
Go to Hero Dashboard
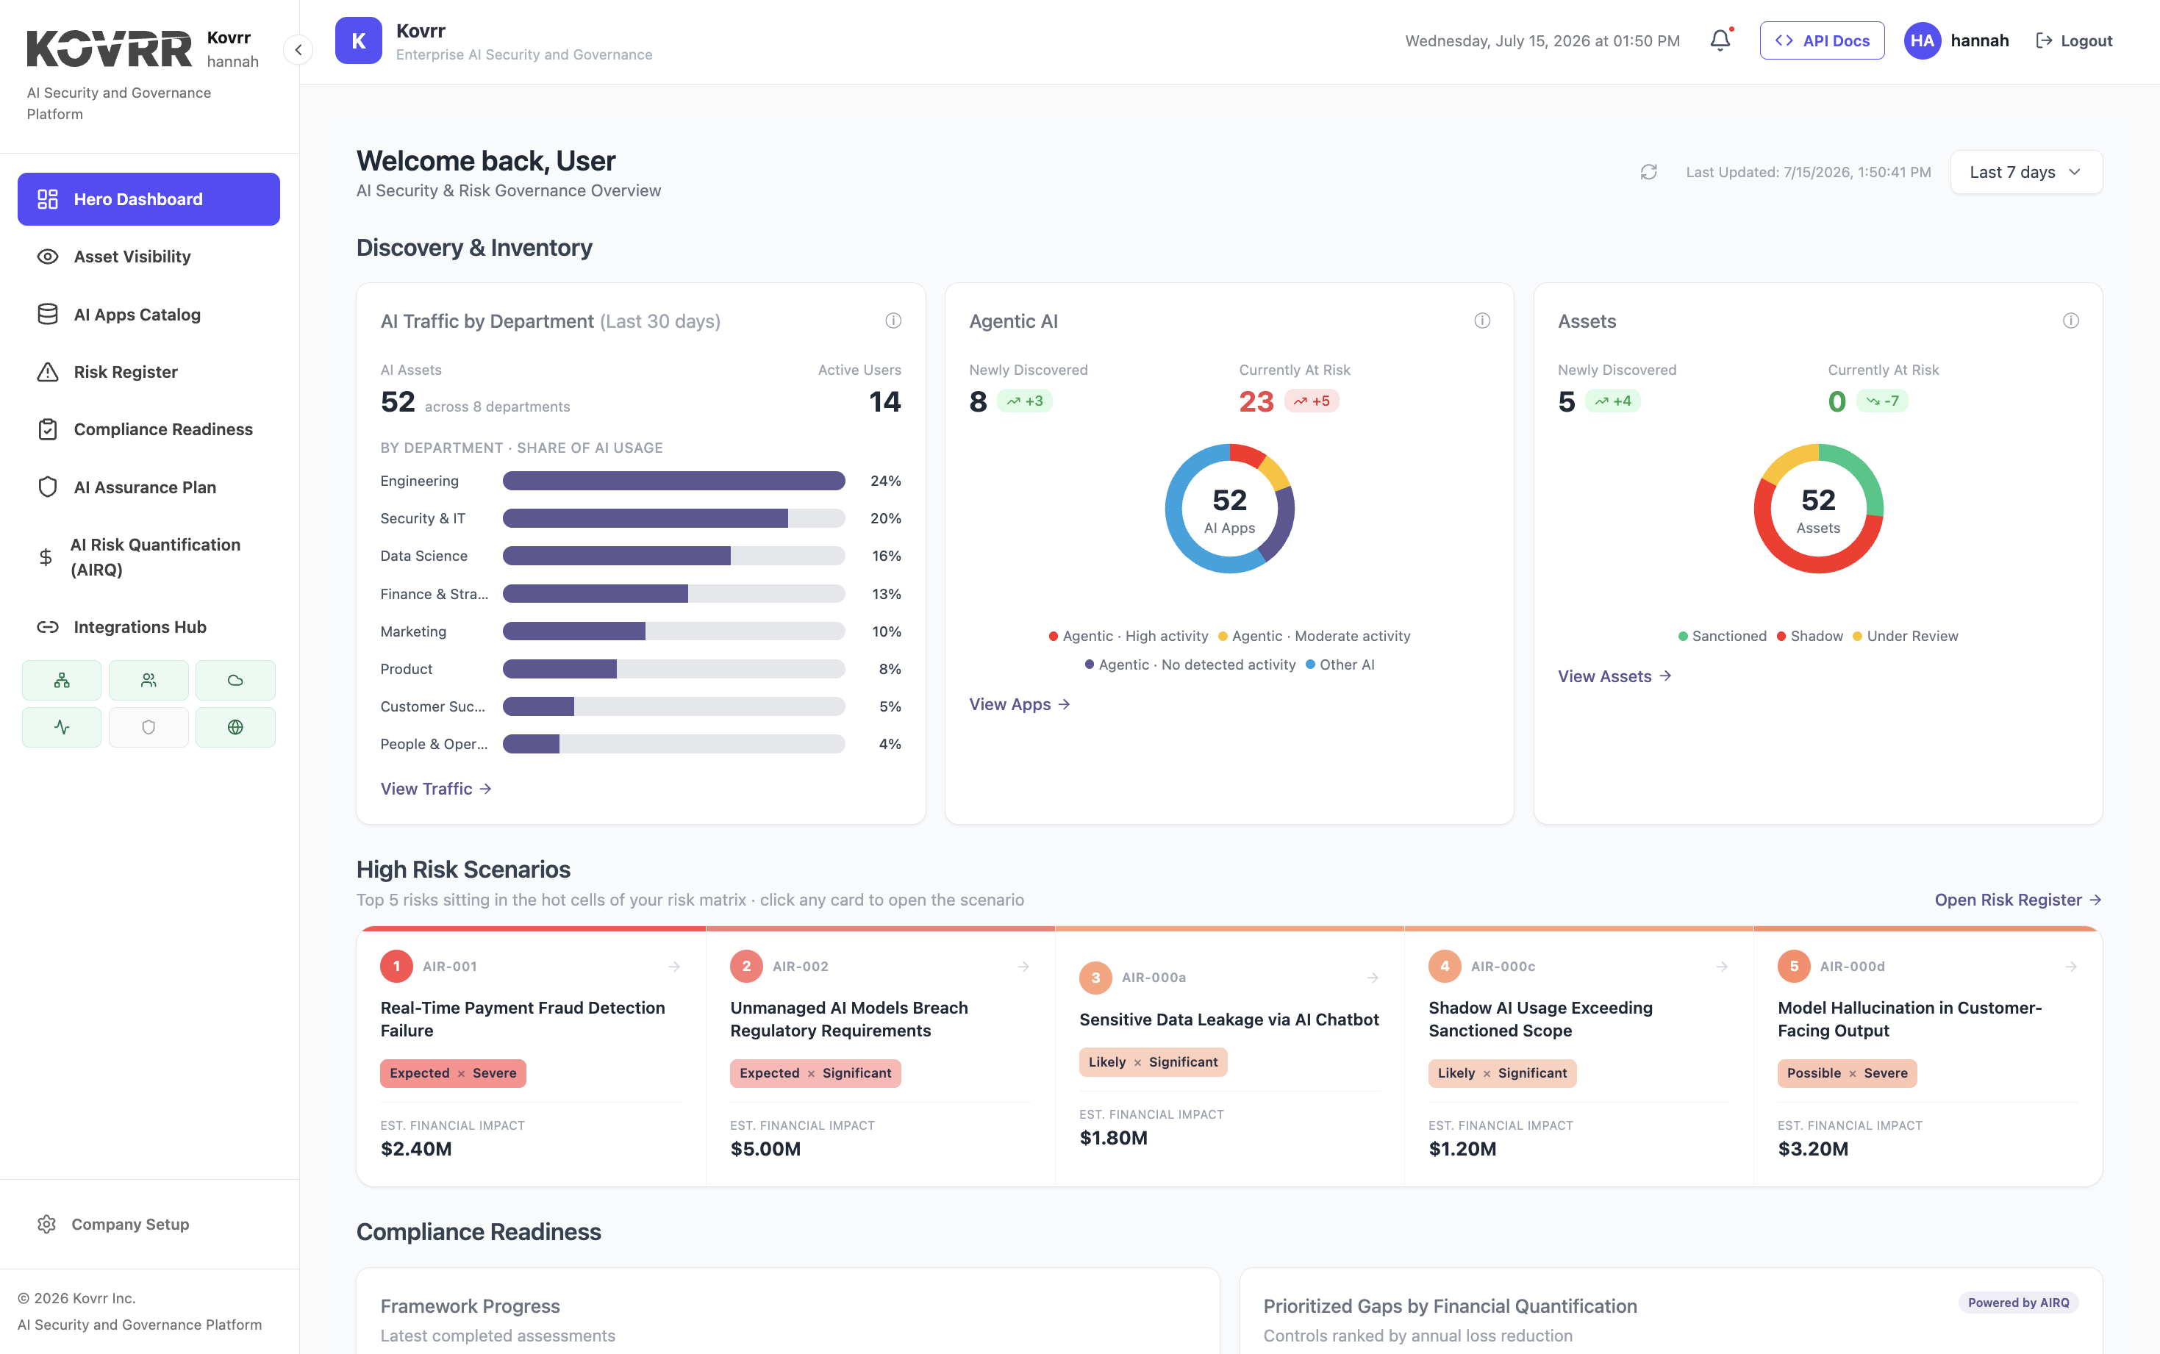pos(149,198)
